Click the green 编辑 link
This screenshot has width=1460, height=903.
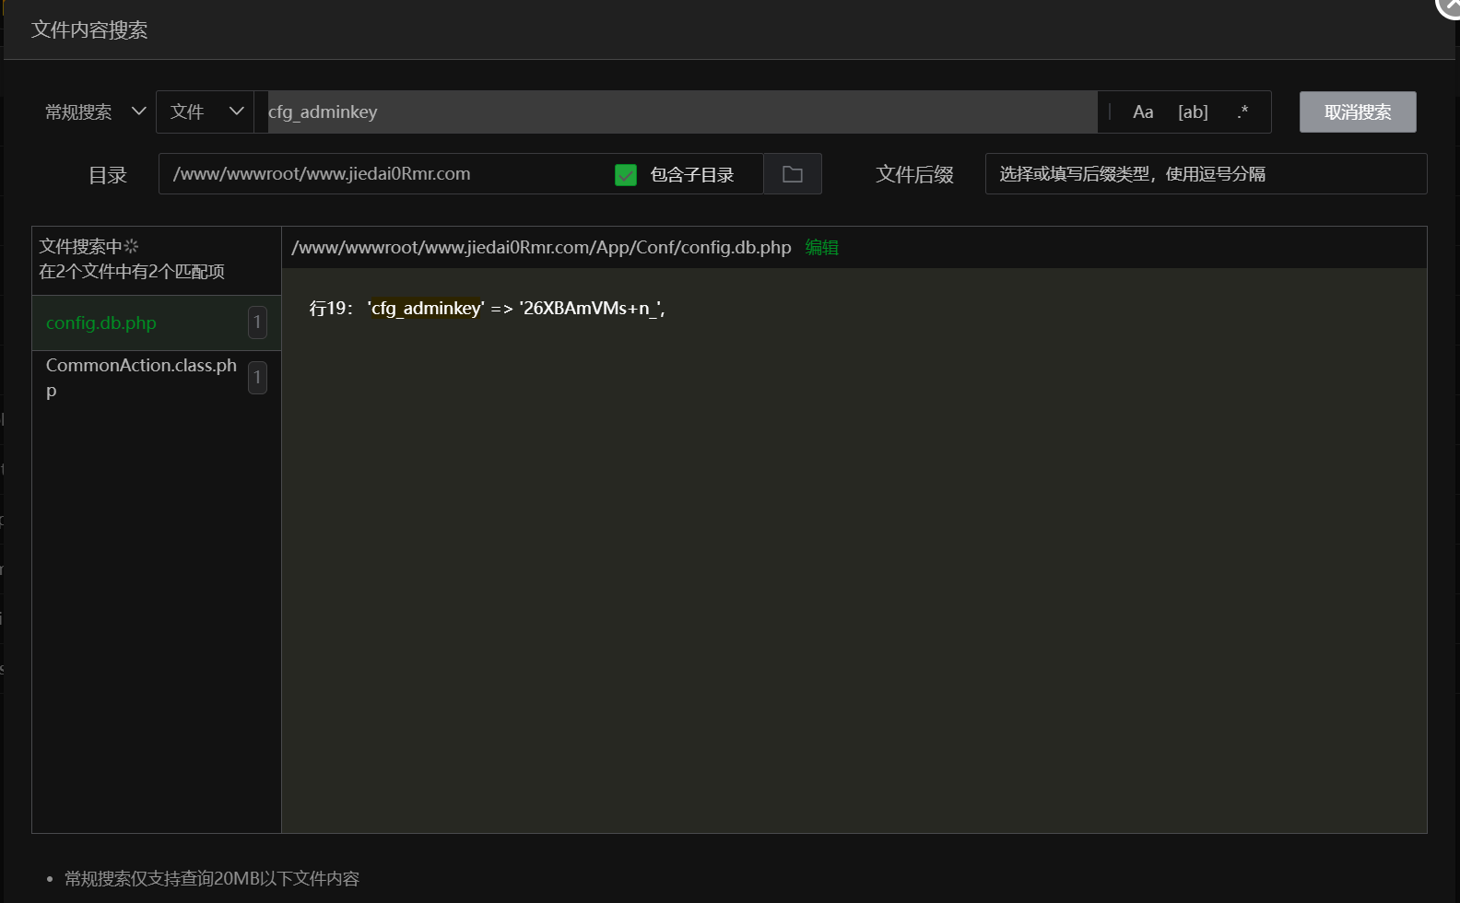coord(821,248)
